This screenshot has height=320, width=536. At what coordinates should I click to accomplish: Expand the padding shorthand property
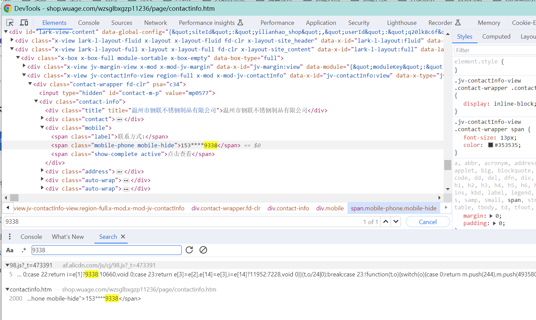(x=494, y=223)
